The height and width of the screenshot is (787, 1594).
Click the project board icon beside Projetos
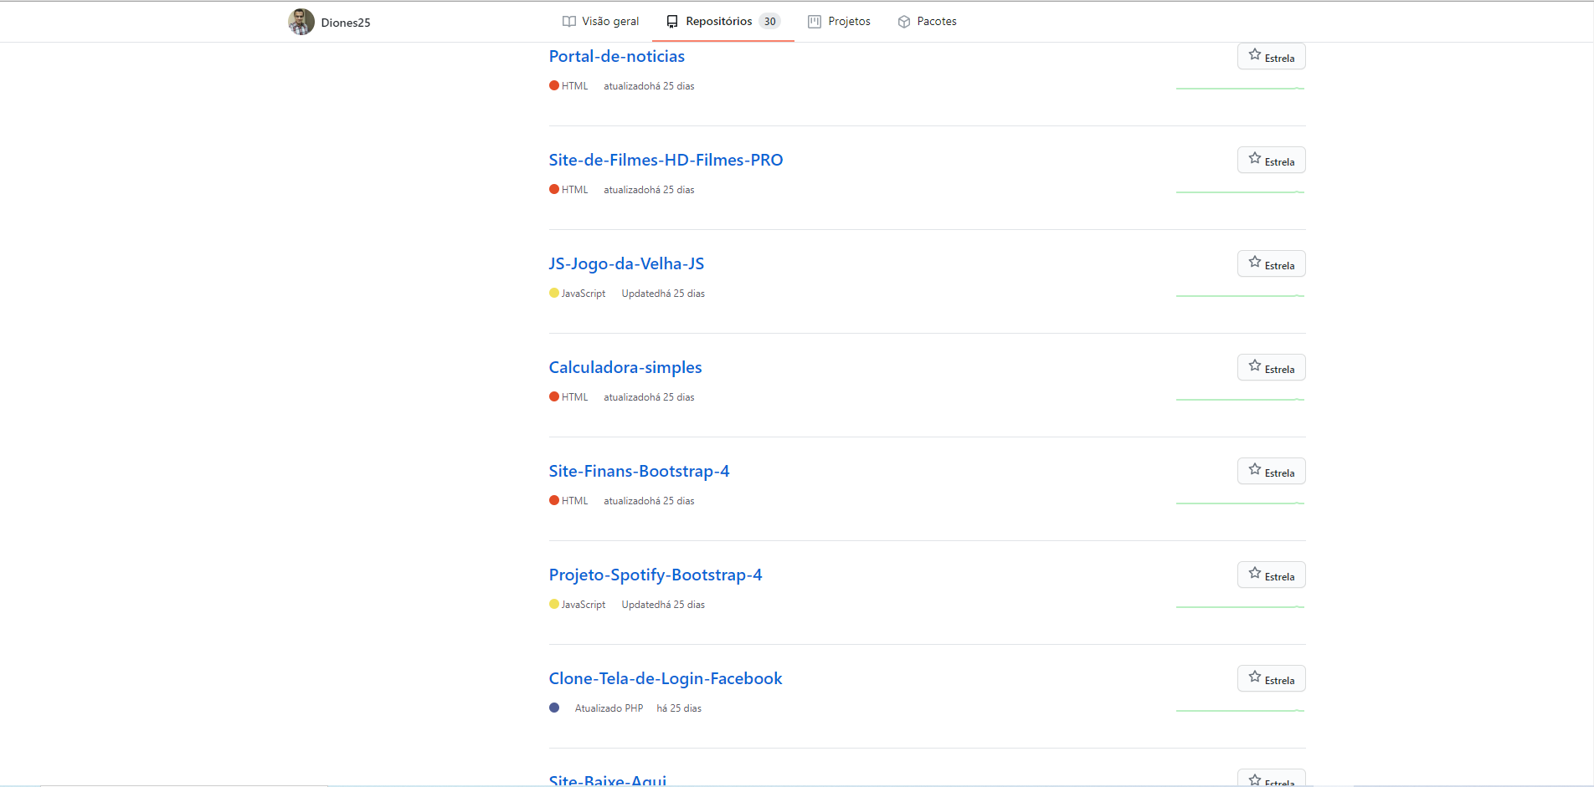pyautogui.click(x=815, y=22)
